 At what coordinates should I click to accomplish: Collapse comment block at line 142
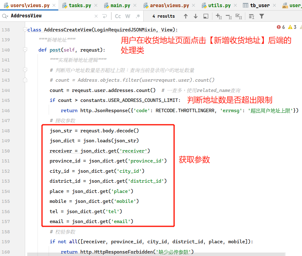[25, 70]
